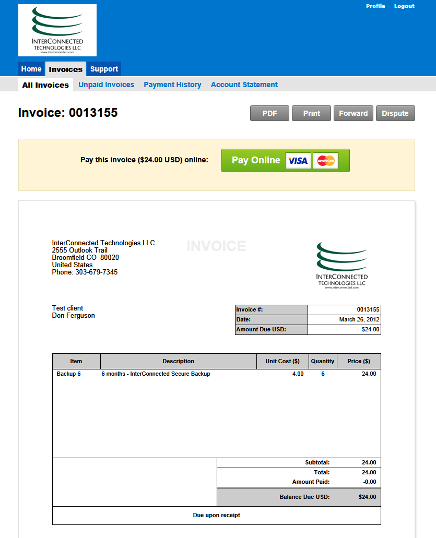436x538 pixels.
Task: Click the InterConnected Technologies header logo
Action: (57, 30)
